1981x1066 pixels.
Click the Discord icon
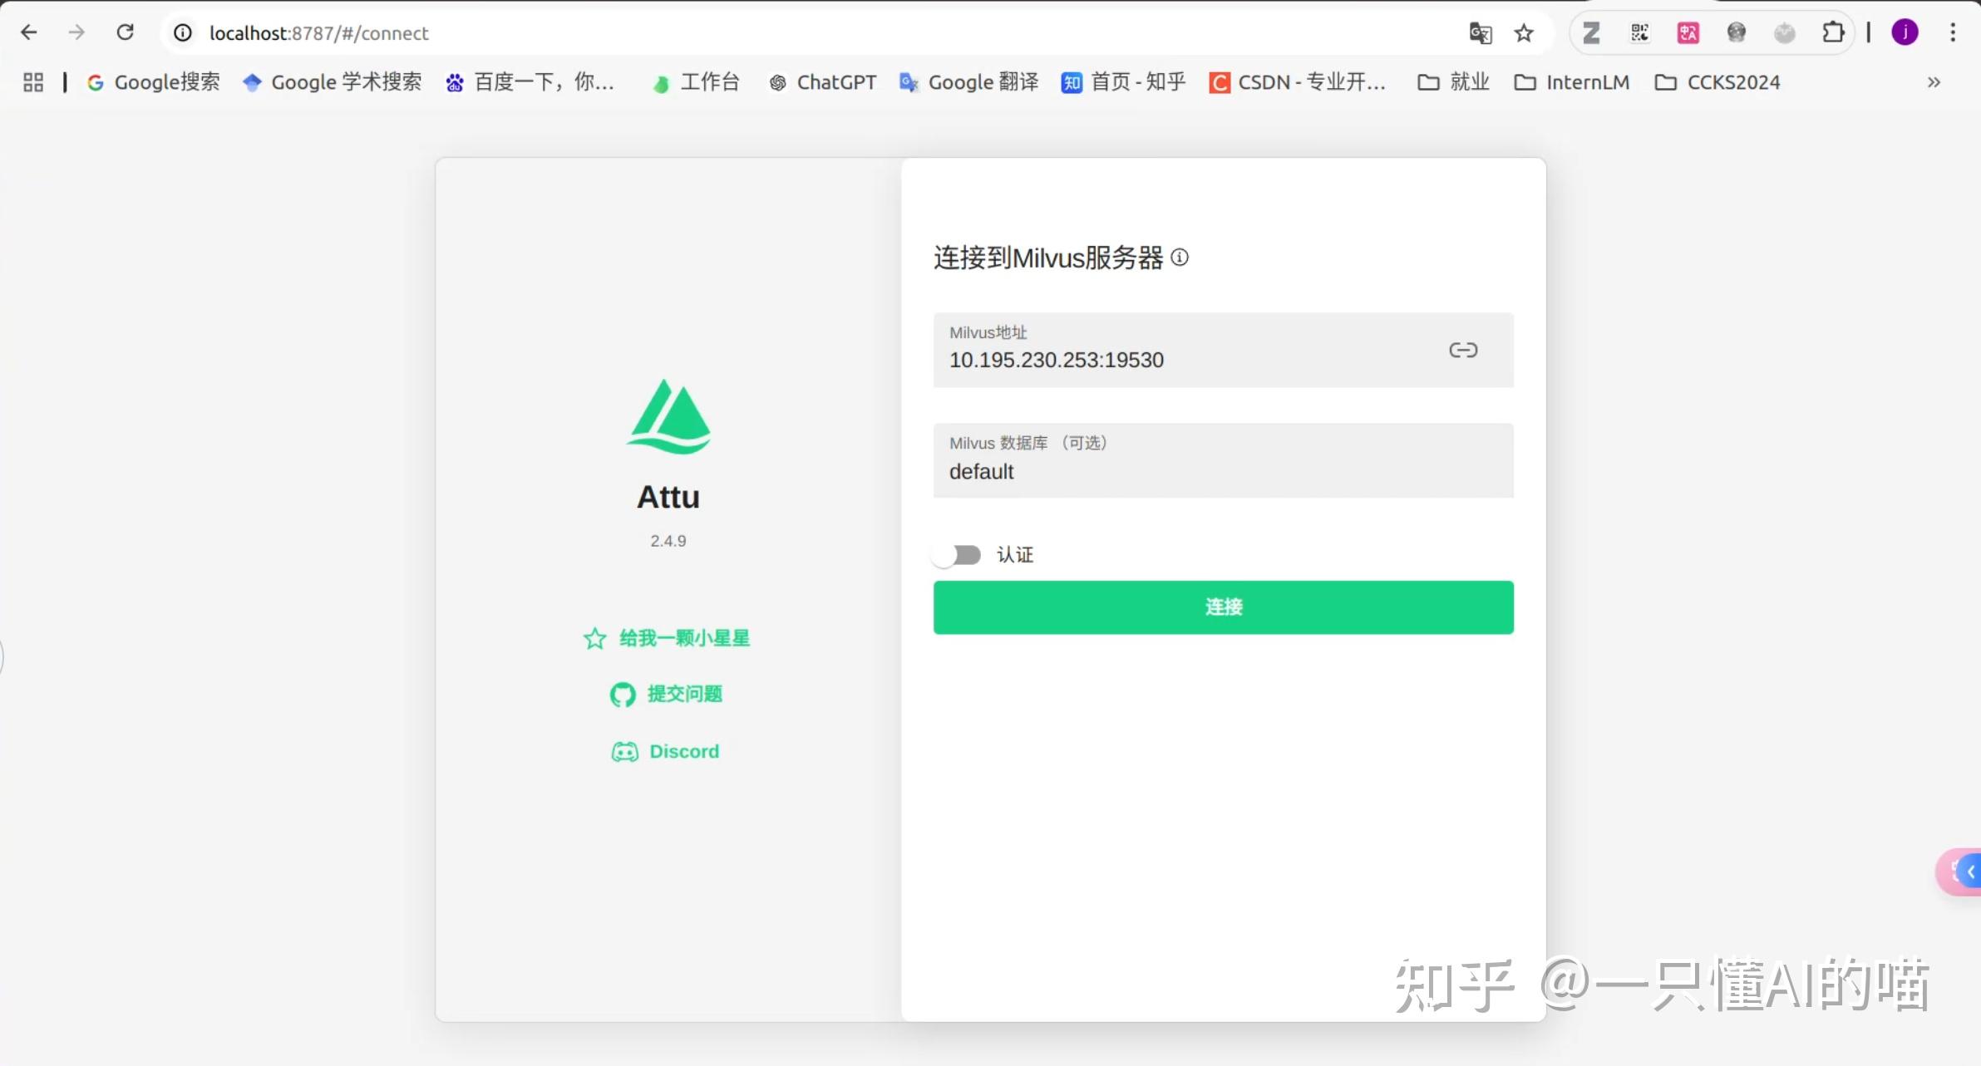click(624, 751)
